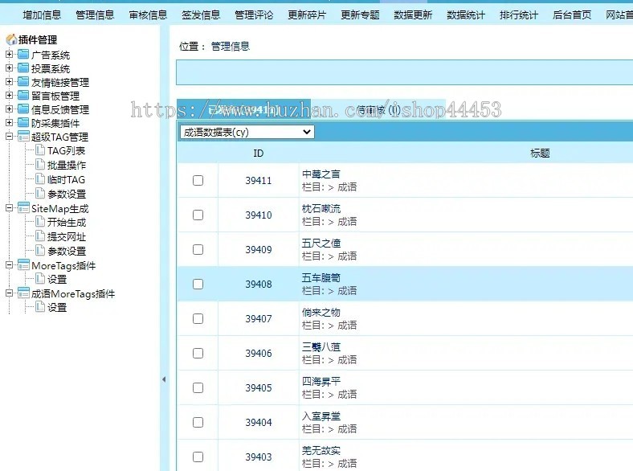The width and height of the screenshot is (633, 471).
Task: Open the 管理评论 menu
Action: point(254,15)
